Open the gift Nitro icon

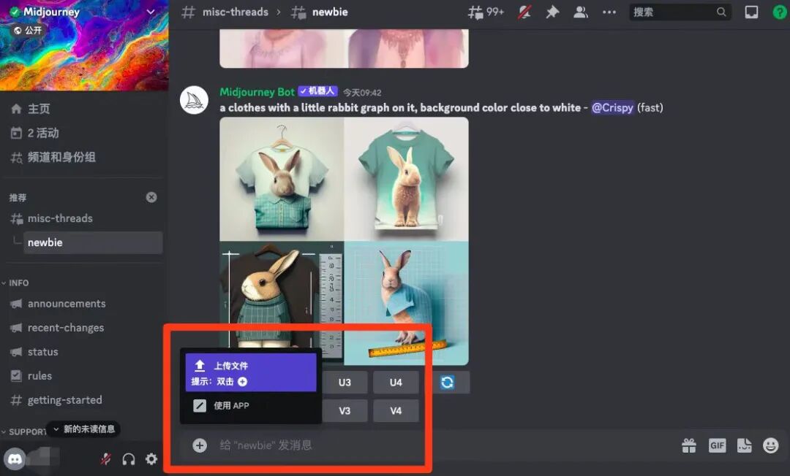689,445
